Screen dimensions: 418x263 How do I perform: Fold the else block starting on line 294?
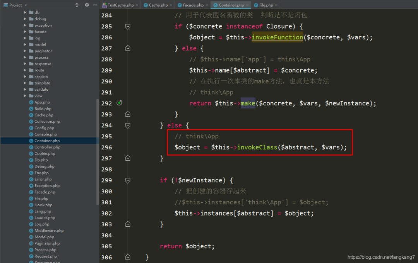click(x=128, y=125)
